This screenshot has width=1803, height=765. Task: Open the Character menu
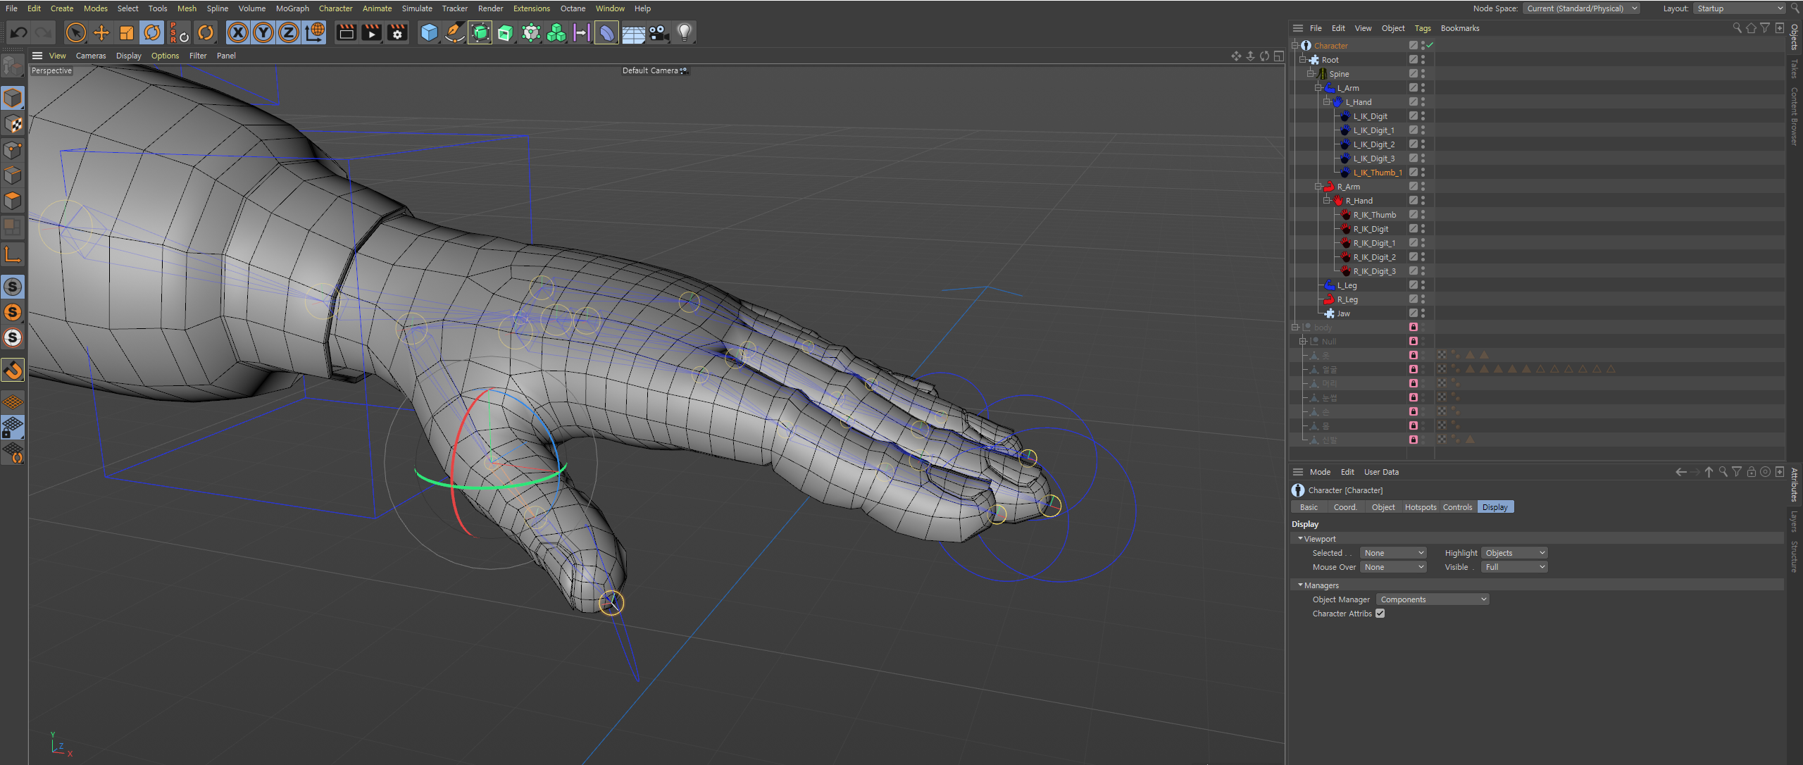(x=335, y=8)
